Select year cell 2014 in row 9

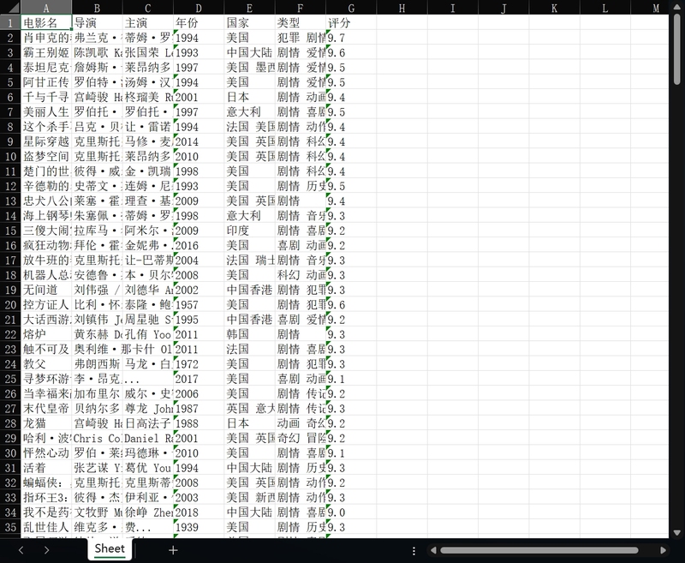pyautogui.click(x=199, y=141)
